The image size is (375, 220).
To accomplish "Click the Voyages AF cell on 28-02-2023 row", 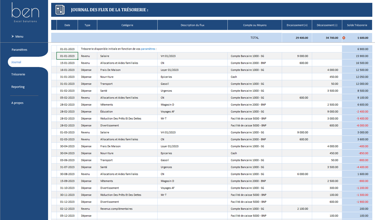I will pyautogui.click(x=192, y=111).
